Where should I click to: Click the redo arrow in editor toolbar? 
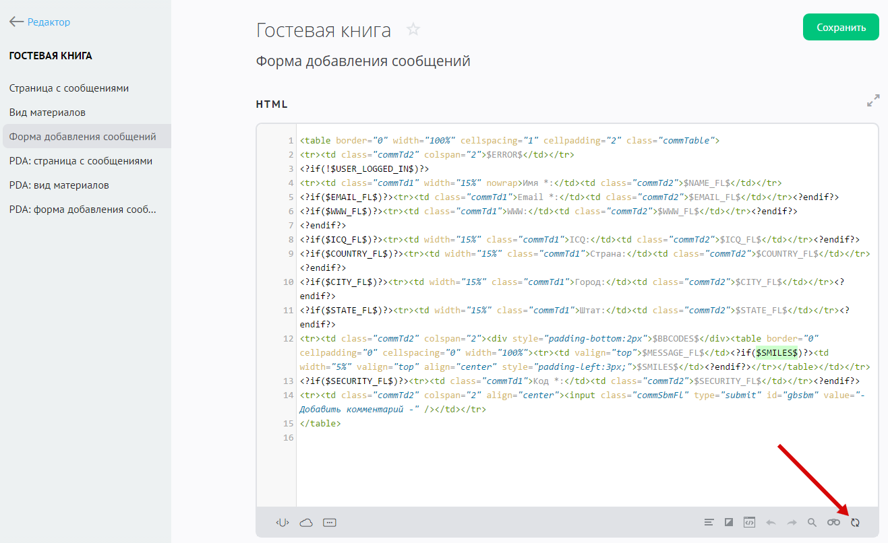coord(792,522)
